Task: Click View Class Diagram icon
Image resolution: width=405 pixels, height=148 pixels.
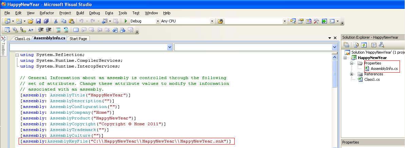Action: (x=382, y=45)
